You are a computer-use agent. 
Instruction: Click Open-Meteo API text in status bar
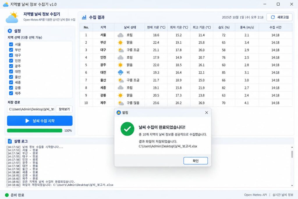256,195
